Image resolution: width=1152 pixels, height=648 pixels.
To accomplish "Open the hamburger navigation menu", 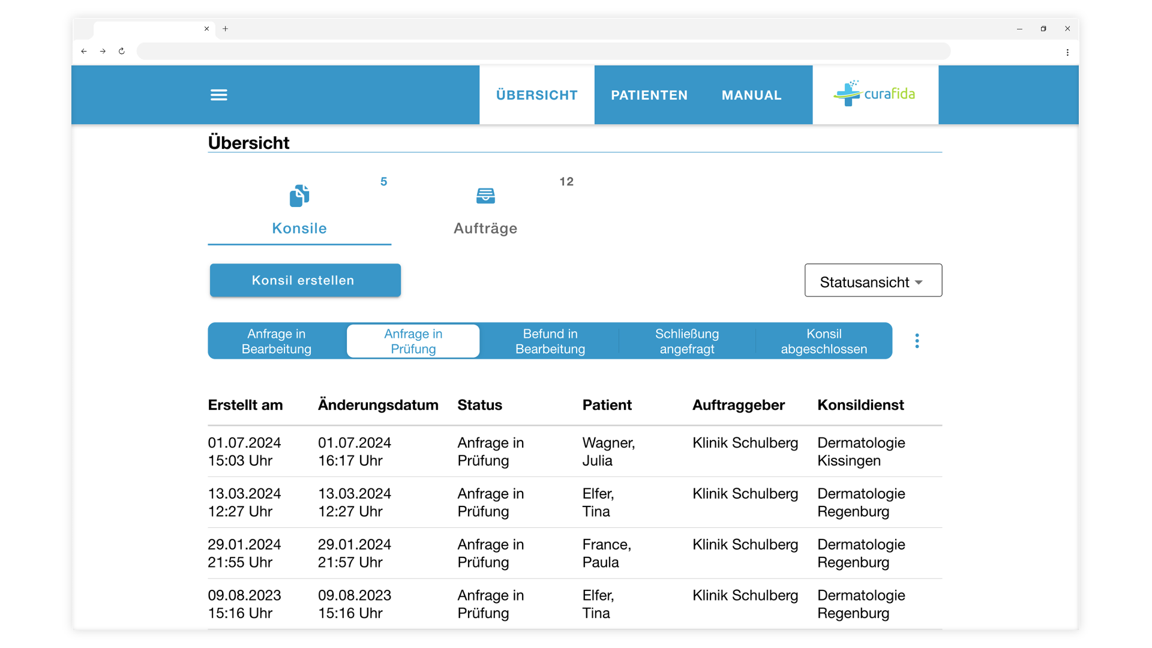I will (218, 95).
